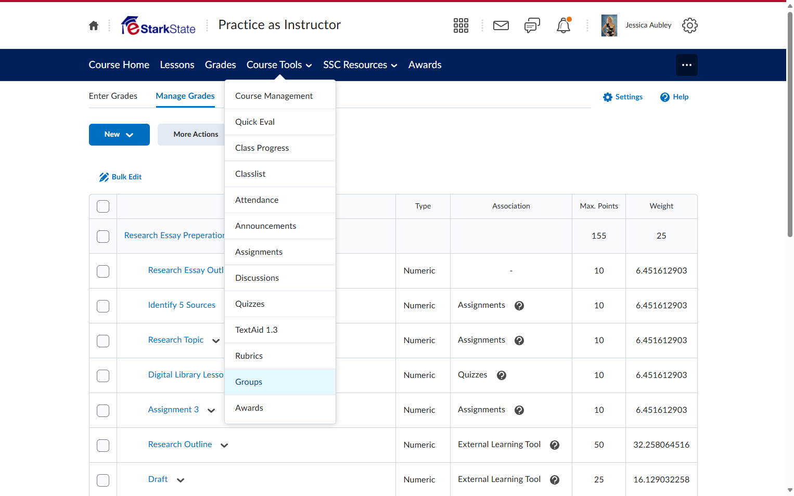
Task: Switch to the Enter Grades tab
Action: coord(113,96)
